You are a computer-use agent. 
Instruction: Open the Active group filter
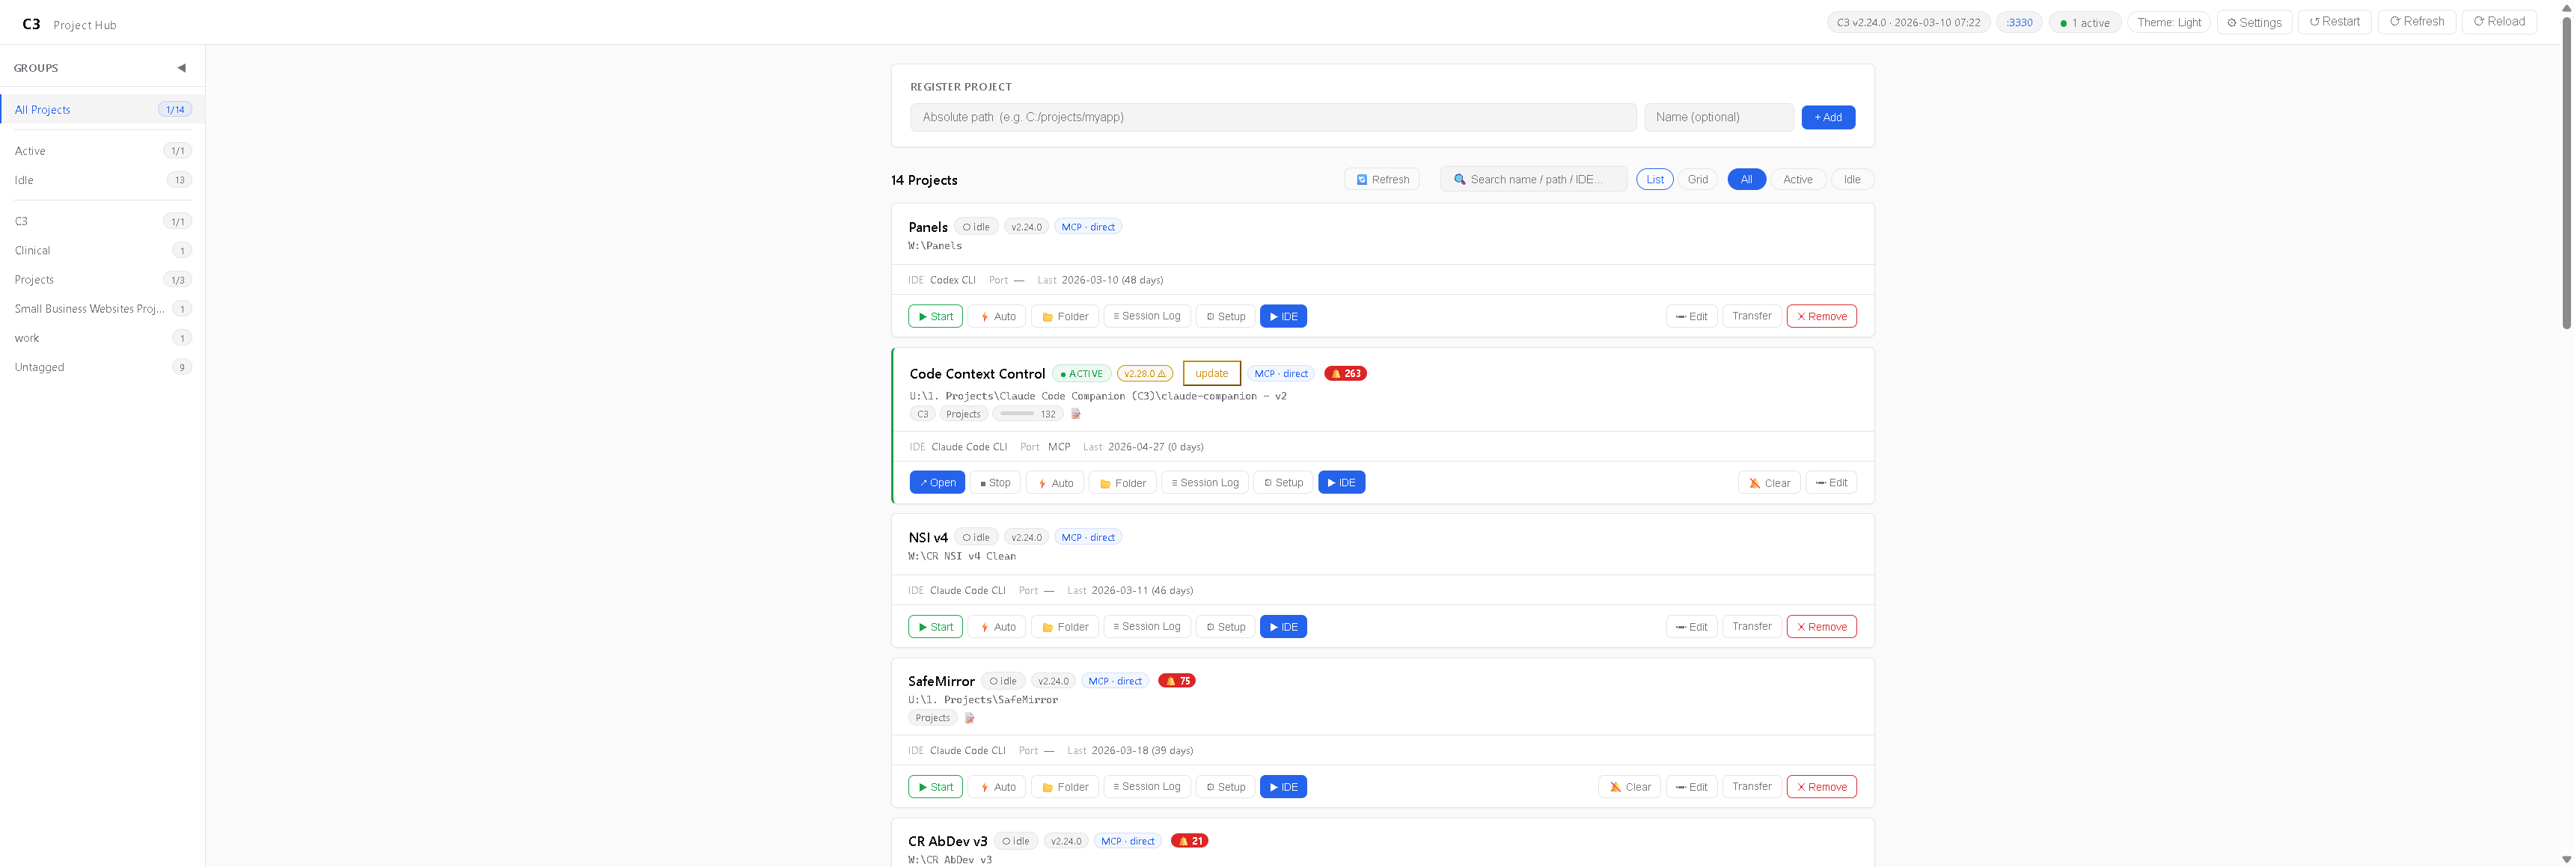[x=102, y=151]
